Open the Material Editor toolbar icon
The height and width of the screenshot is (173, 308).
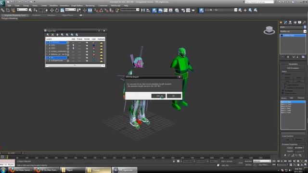(177, 10)
